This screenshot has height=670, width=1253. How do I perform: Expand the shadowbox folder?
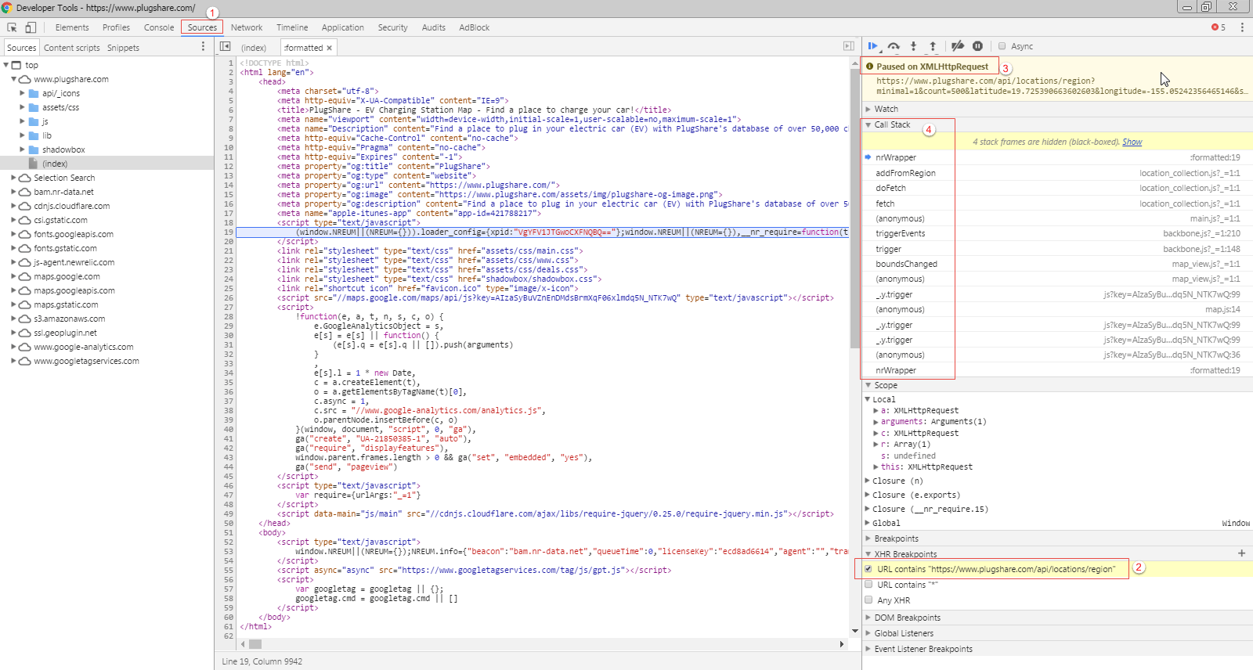pos(23,149)
